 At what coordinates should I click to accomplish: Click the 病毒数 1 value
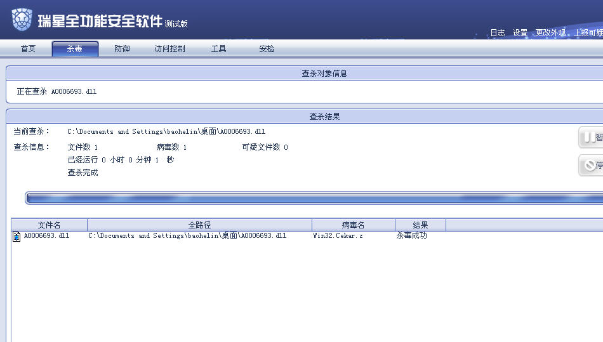point(171,147)
